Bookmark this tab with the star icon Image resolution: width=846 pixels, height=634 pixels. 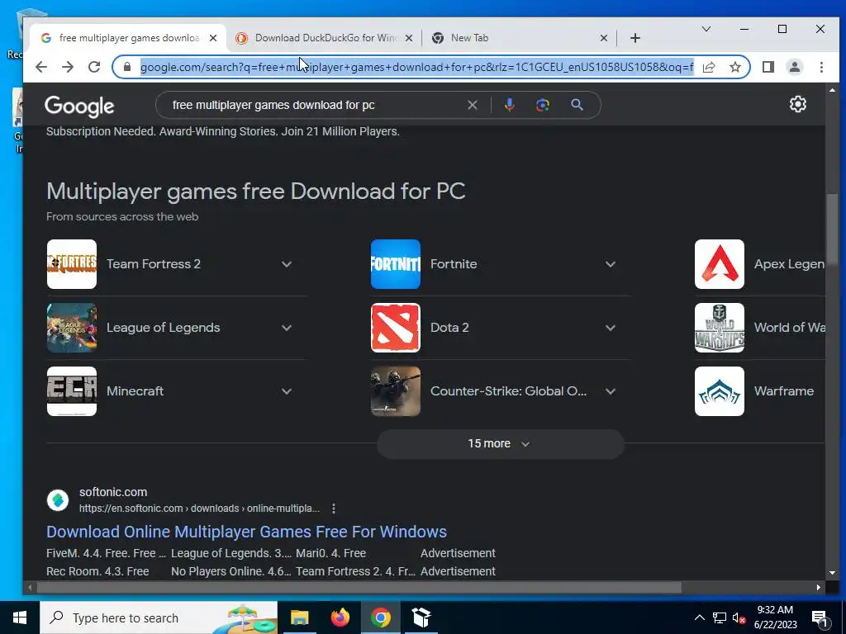734,67
